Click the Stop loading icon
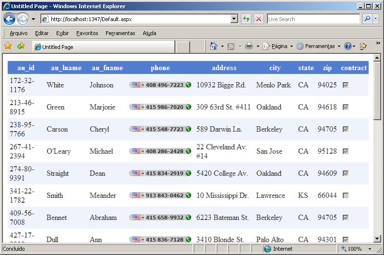This screenshot has height=255, width=384. (x=259, y=19)
